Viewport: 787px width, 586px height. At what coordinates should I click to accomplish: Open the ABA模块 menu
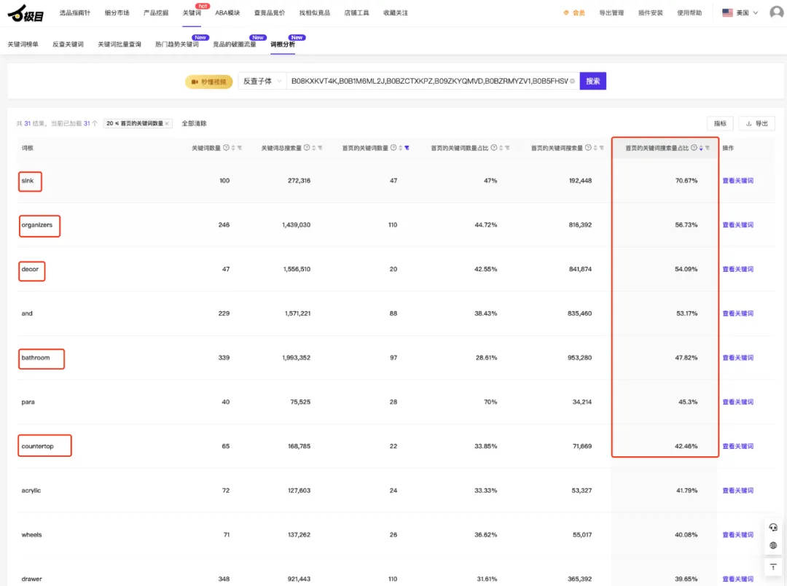[x=228, y=12]
